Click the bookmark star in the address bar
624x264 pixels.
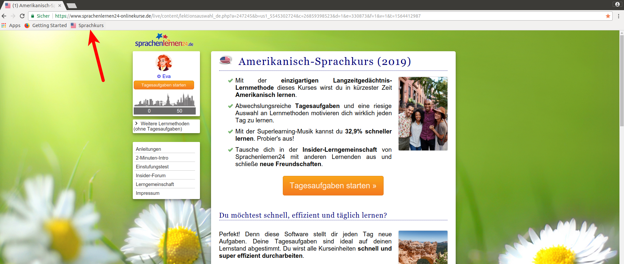(x=608, y=16)
